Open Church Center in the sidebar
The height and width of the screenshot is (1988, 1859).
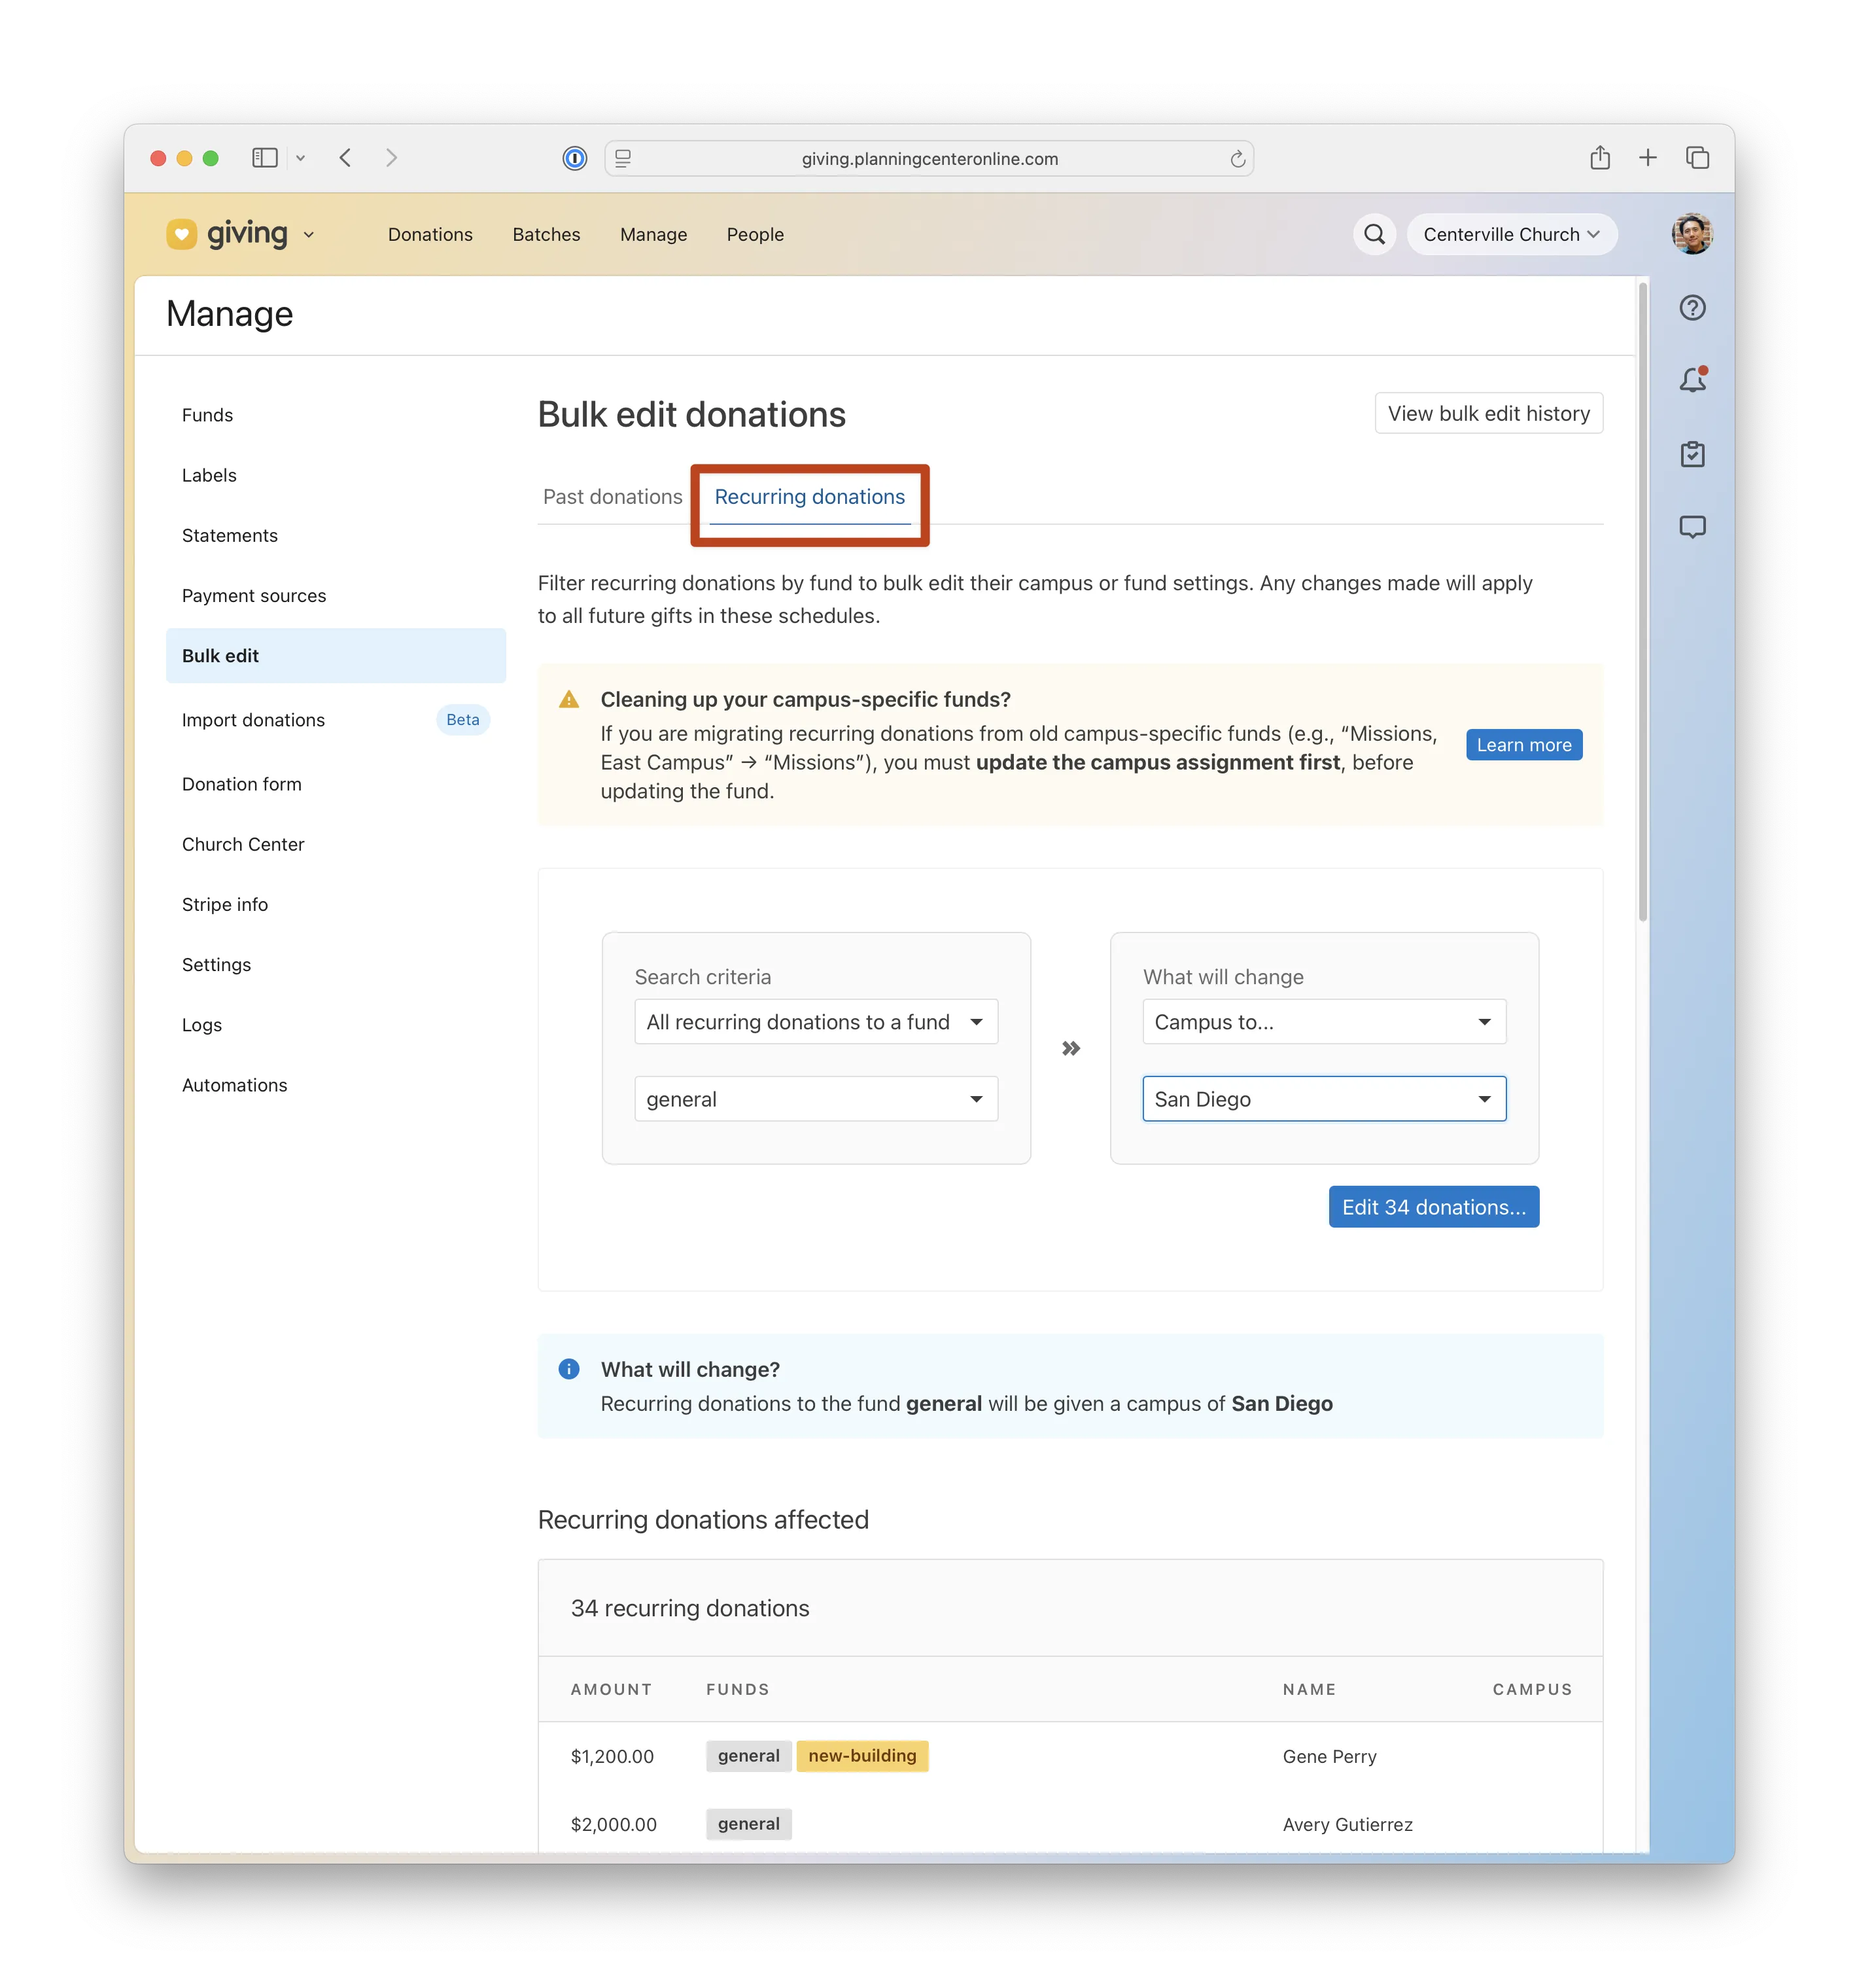pos(336,844)
